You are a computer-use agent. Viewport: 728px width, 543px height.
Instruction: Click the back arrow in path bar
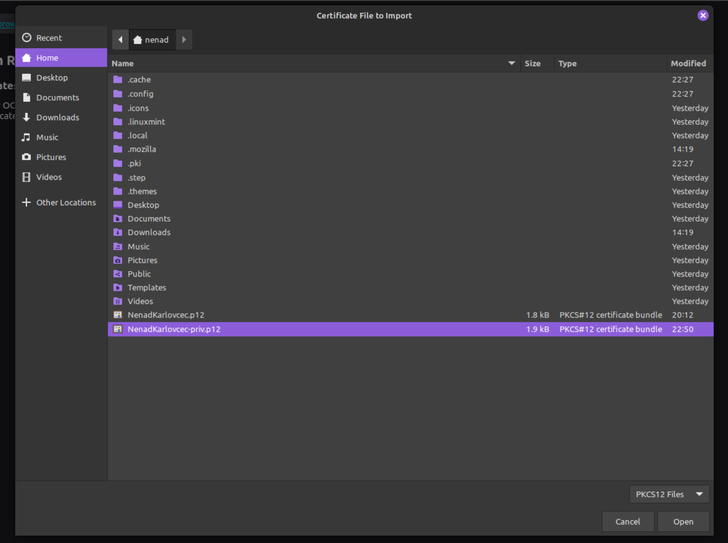[x=120, y=40]
